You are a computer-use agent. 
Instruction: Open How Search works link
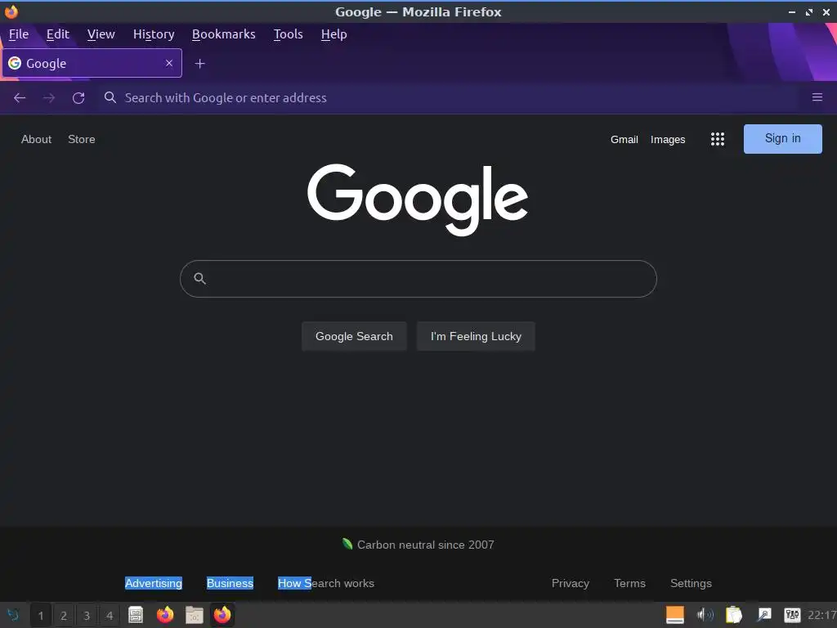point(325,583)
